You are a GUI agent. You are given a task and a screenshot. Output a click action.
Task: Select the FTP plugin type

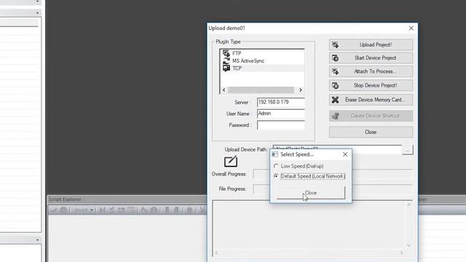pyautogui.click(x=237, y=53)
